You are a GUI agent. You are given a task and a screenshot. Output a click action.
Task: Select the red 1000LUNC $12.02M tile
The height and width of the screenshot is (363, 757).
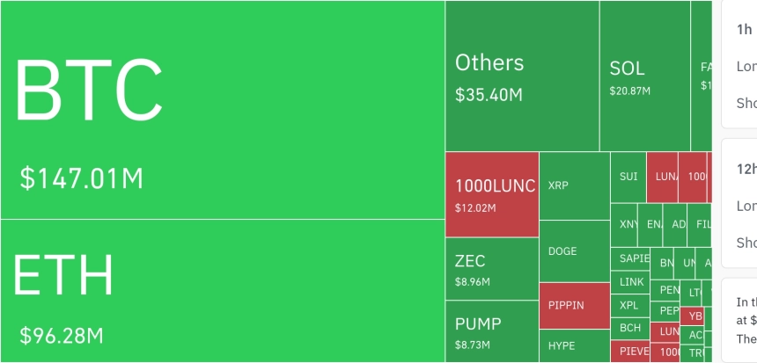click(491, 194)
